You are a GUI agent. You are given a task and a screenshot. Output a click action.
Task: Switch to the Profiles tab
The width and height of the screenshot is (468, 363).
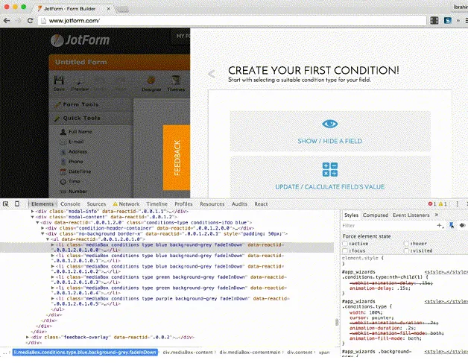click(x=183, y=204)
